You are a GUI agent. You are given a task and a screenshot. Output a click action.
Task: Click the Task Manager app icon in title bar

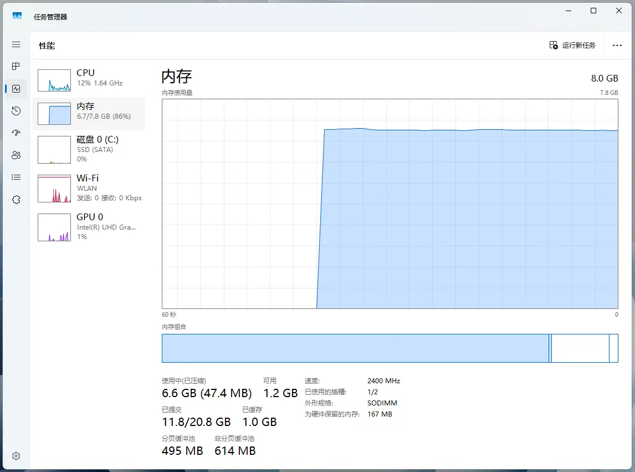[x=17, y=16]
